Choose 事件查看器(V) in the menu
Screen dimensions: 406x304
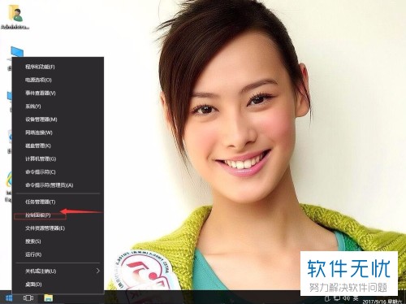58,93
